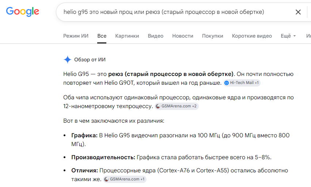Click the text Вот в чем заключаются их различия
This screenshot has height=187, width=311.
[x=114, y=121]
